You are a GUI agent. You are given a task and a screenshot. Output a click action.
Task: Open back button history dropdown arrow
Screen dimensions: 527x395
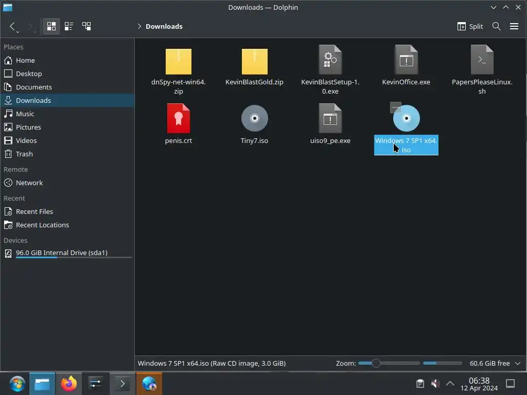tap(17, 32)
